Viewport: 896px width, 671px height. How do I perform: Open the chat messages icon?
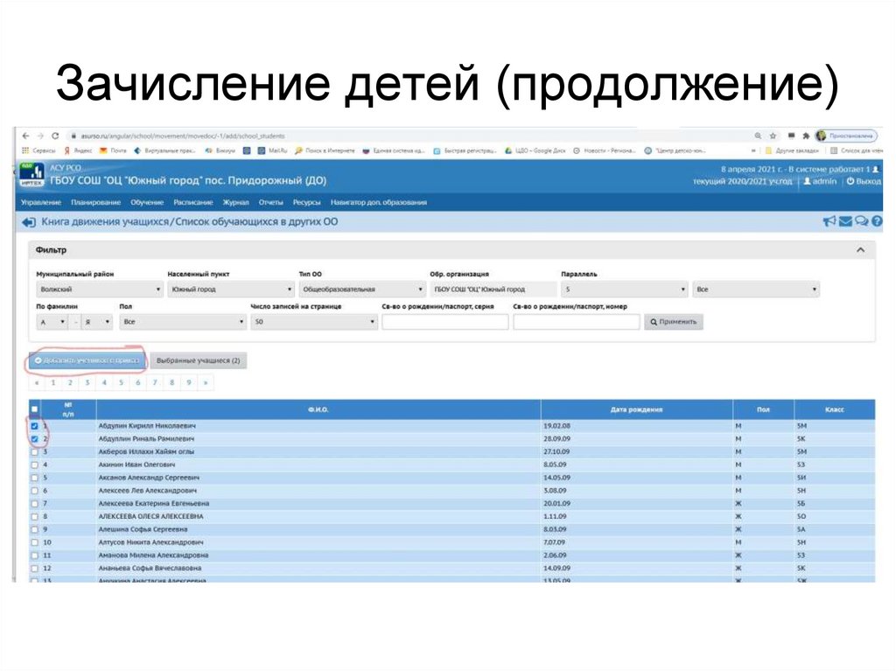click(x=861, y=221)
